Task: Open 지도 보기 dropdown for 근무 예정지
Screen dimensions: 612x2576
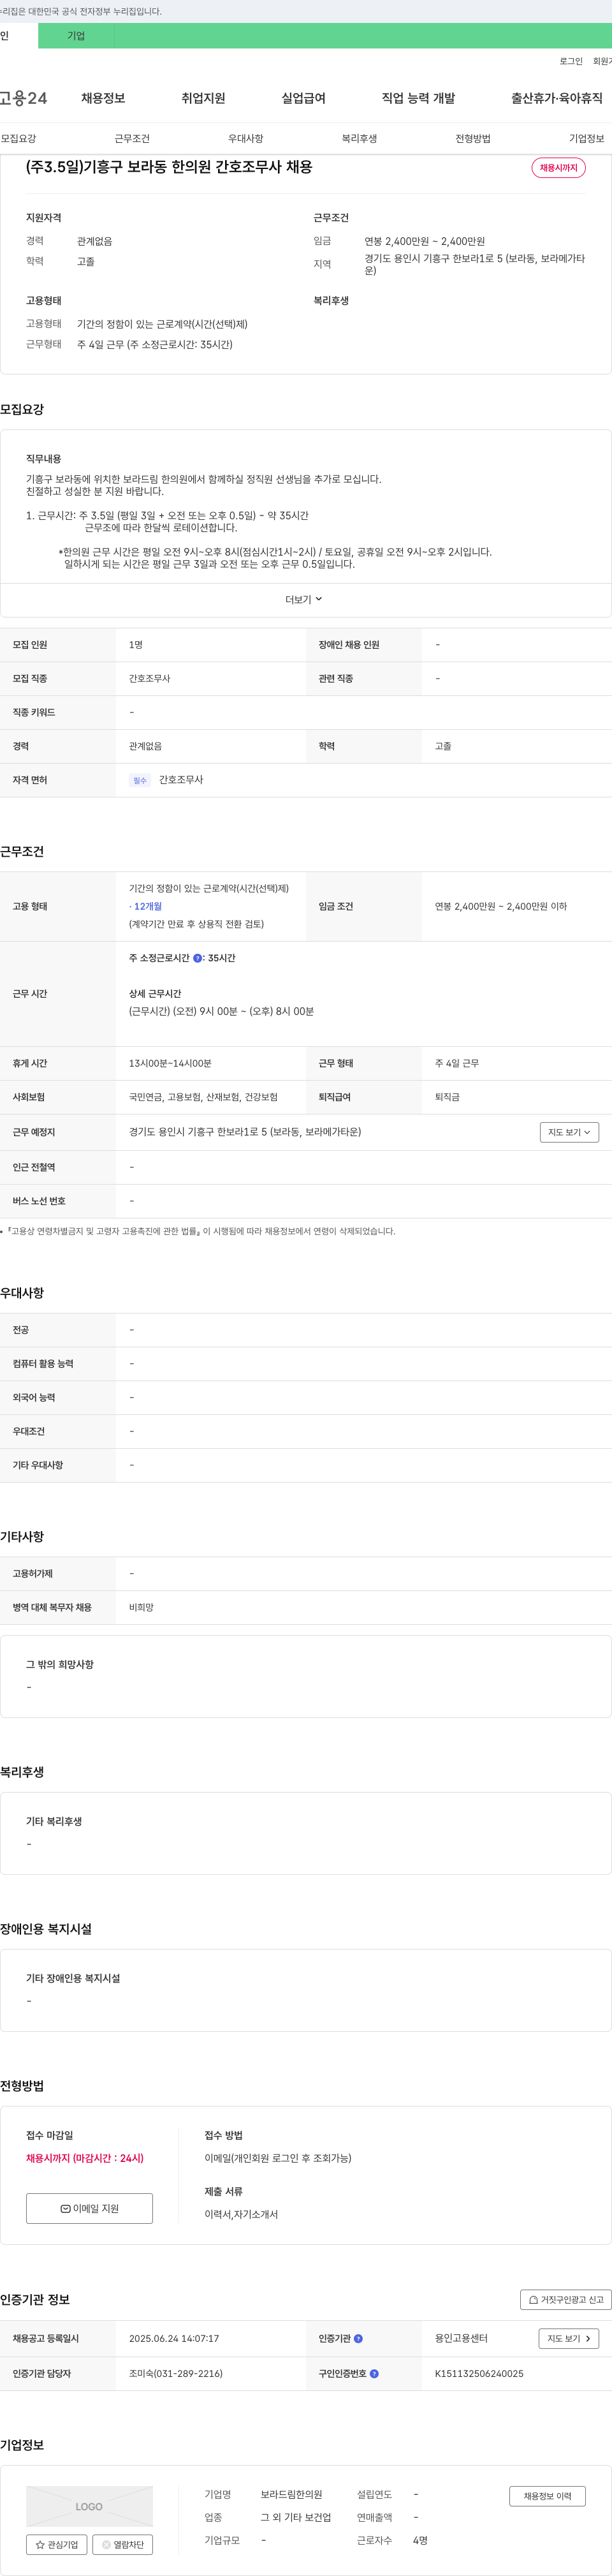Action: [x=569, y=1132]
